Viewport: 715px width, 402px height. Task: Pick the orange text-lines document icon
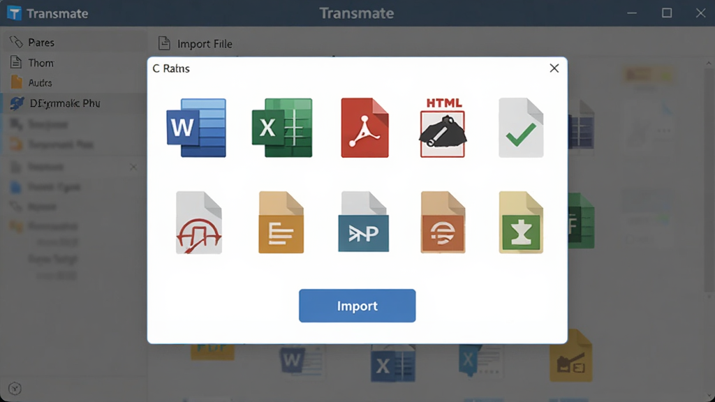[x=281, y=223]
